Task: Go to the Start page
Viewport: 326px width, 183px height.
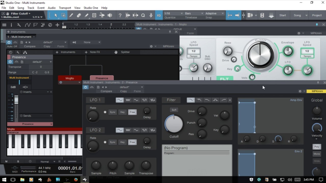Action: coord(282,15)
